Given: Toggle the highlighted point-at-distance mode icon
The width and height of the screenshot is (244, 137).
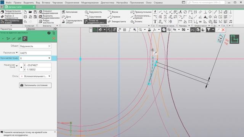Looking at the screenshot, I should pos(25,39).
